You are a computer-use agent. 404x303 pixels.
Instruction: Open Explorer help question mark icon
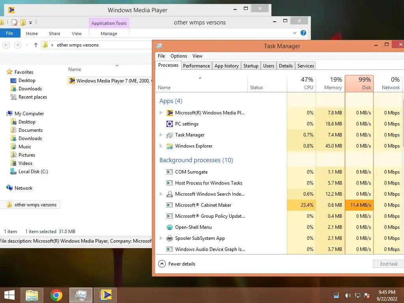point(303,33)
